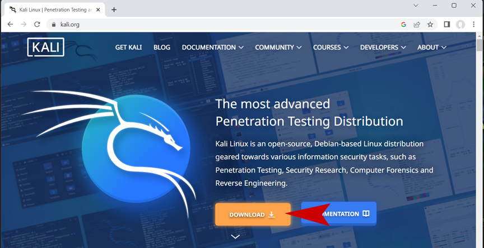This screenshot has width=484, height=248.
Task: Expand the ABOUT menu
Action: click(432, 47)
